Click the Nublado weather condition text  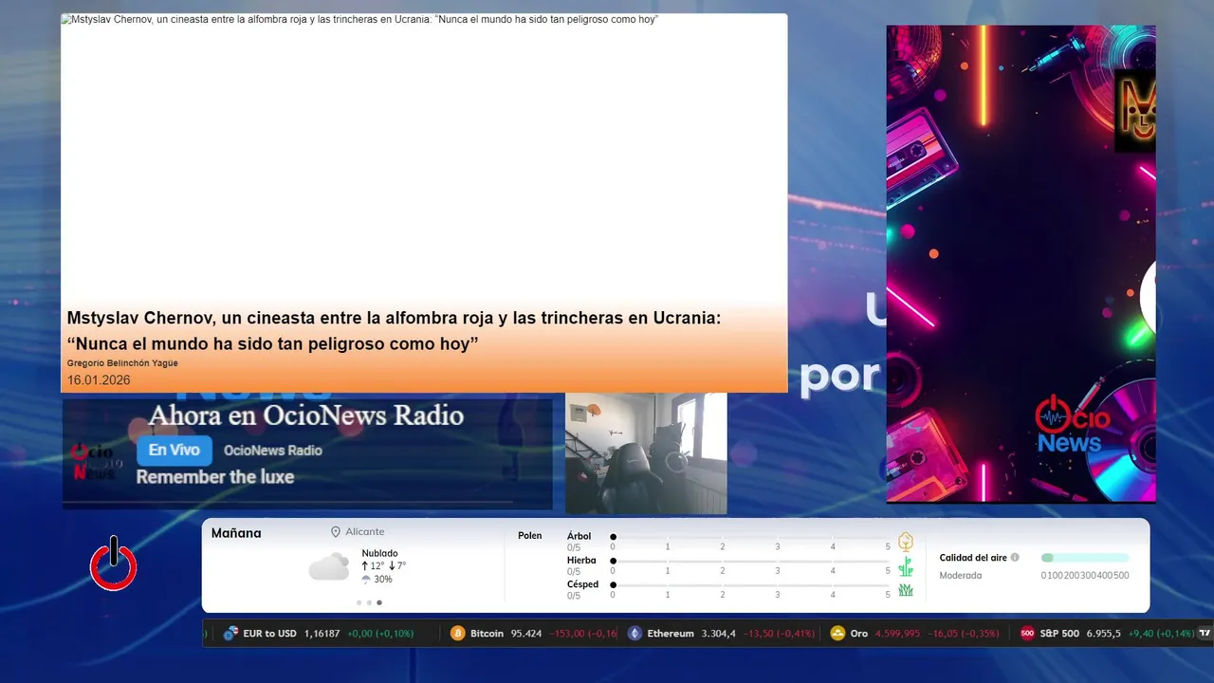(379, 553)
